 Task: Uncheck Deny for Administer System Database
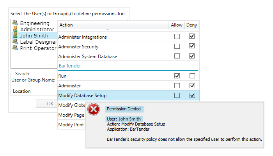(191, 56)
